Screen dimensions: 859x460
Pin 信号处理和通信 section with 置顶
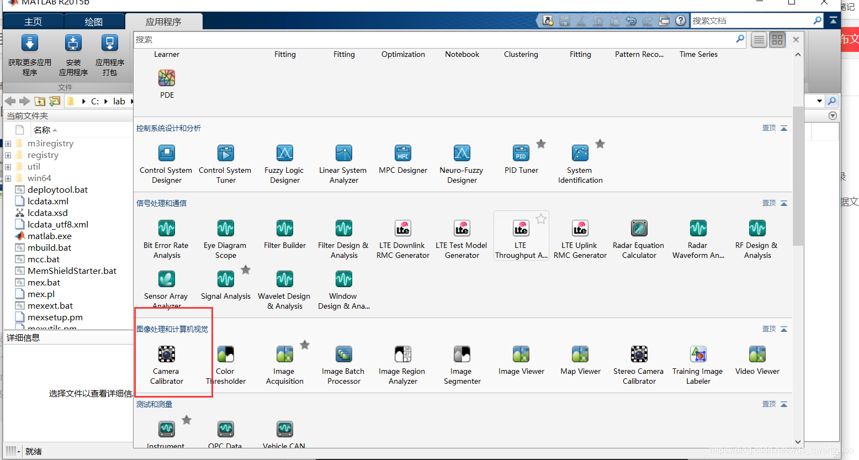[769, 203]
